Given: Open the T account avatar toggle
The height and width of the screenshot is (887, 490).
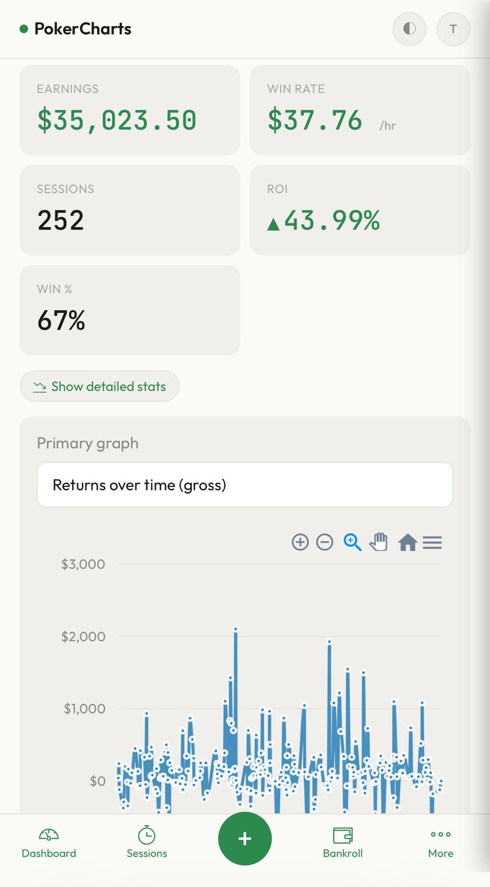Looking at the screenshot, I should pos(453,29).
